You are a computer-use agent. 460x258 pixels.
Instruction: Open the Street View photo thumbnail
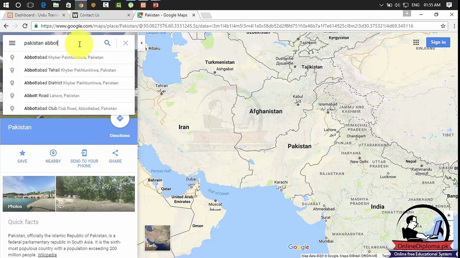point(95,193)
